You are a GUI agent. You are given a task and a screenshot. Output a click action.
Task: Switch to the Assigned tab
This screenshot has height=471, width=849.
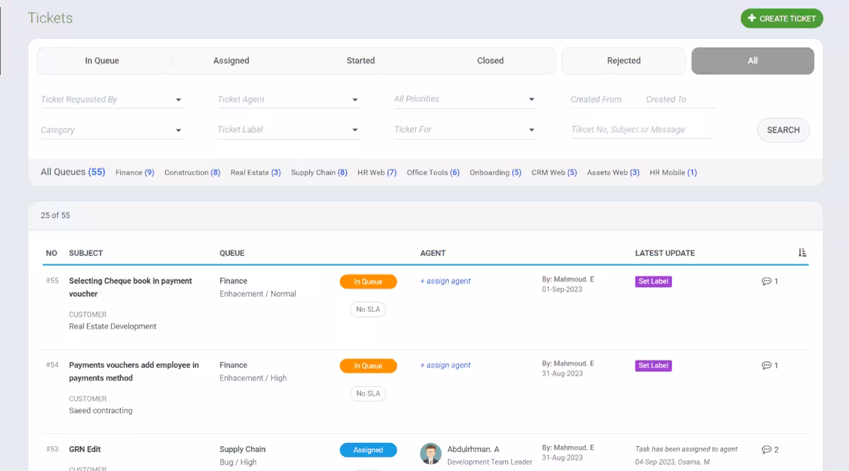pyautogui.click(x=231, y=61)
